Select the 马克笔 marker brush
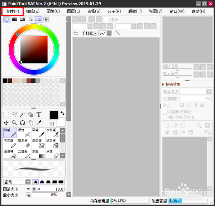Screen dimensions: 215x206 [x=10, y=144]
